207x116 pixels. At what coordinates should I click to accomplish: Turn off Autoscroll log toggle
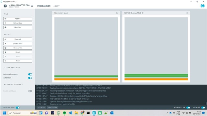[188, 108]
